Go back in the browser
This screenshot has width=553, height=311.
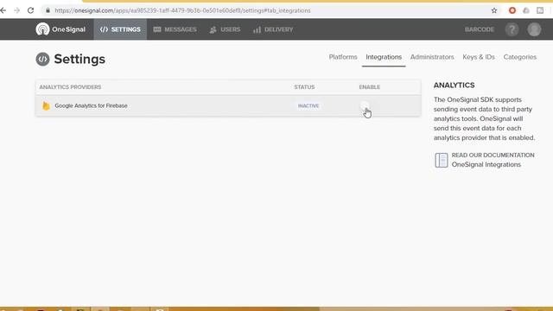point(3,10)
